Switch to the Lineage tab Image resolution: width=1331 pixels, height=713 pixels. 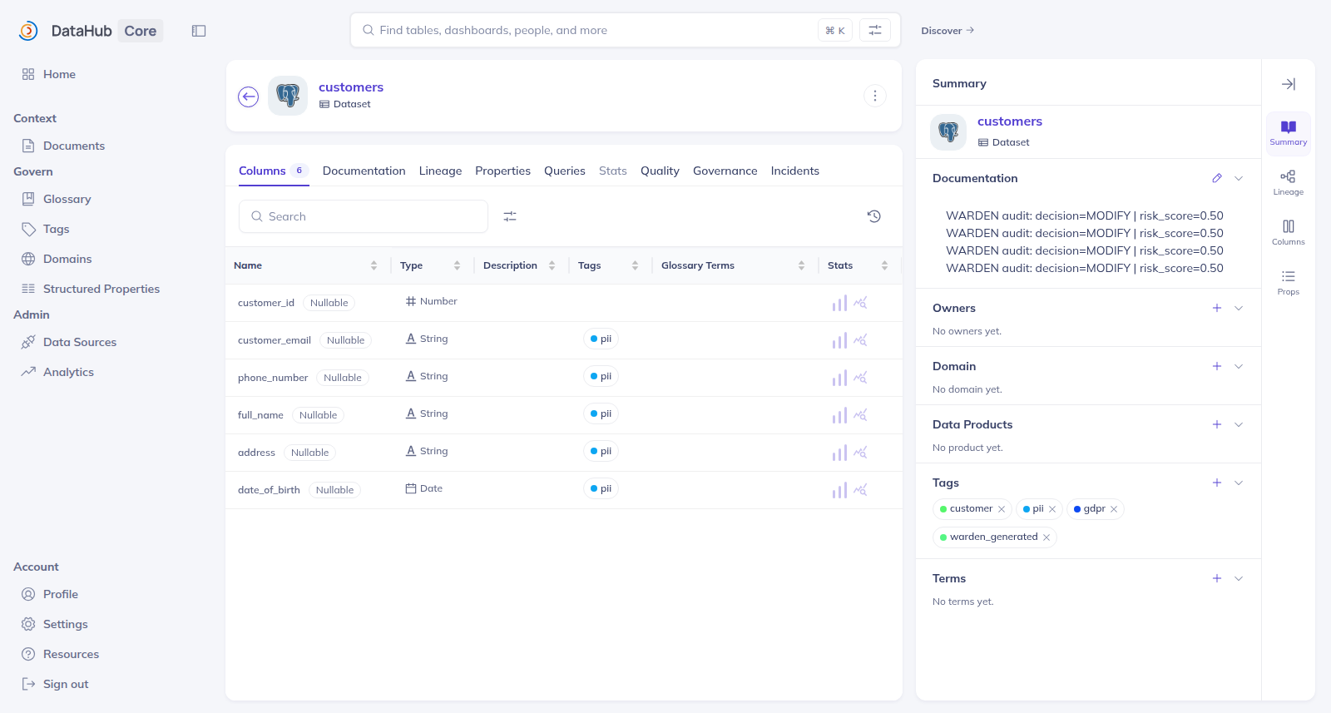click(440, 171)
